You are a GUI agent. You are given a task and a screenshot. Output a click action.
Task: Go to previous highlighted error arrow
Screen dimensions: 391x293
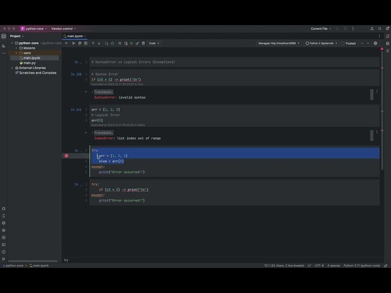[362, 43]
